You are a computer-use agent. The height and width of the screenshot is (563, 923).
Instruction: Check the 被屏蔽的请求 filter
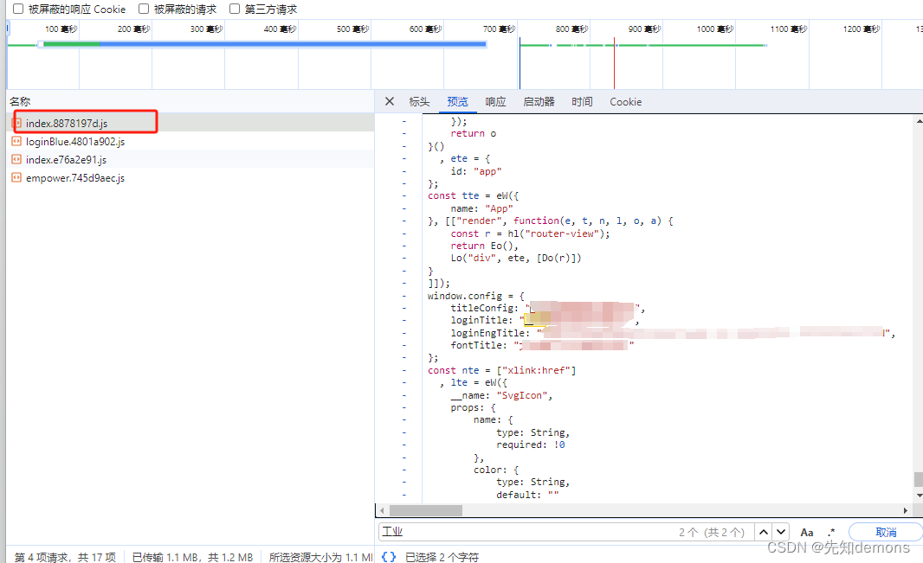tap(144, 9)
